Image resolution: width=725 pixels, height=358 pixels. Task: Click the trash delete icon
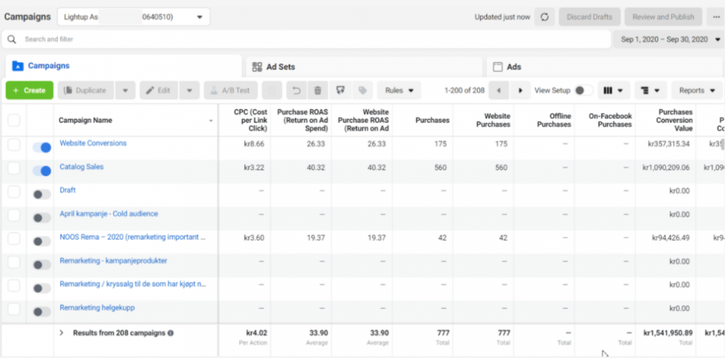click(317, 91)
